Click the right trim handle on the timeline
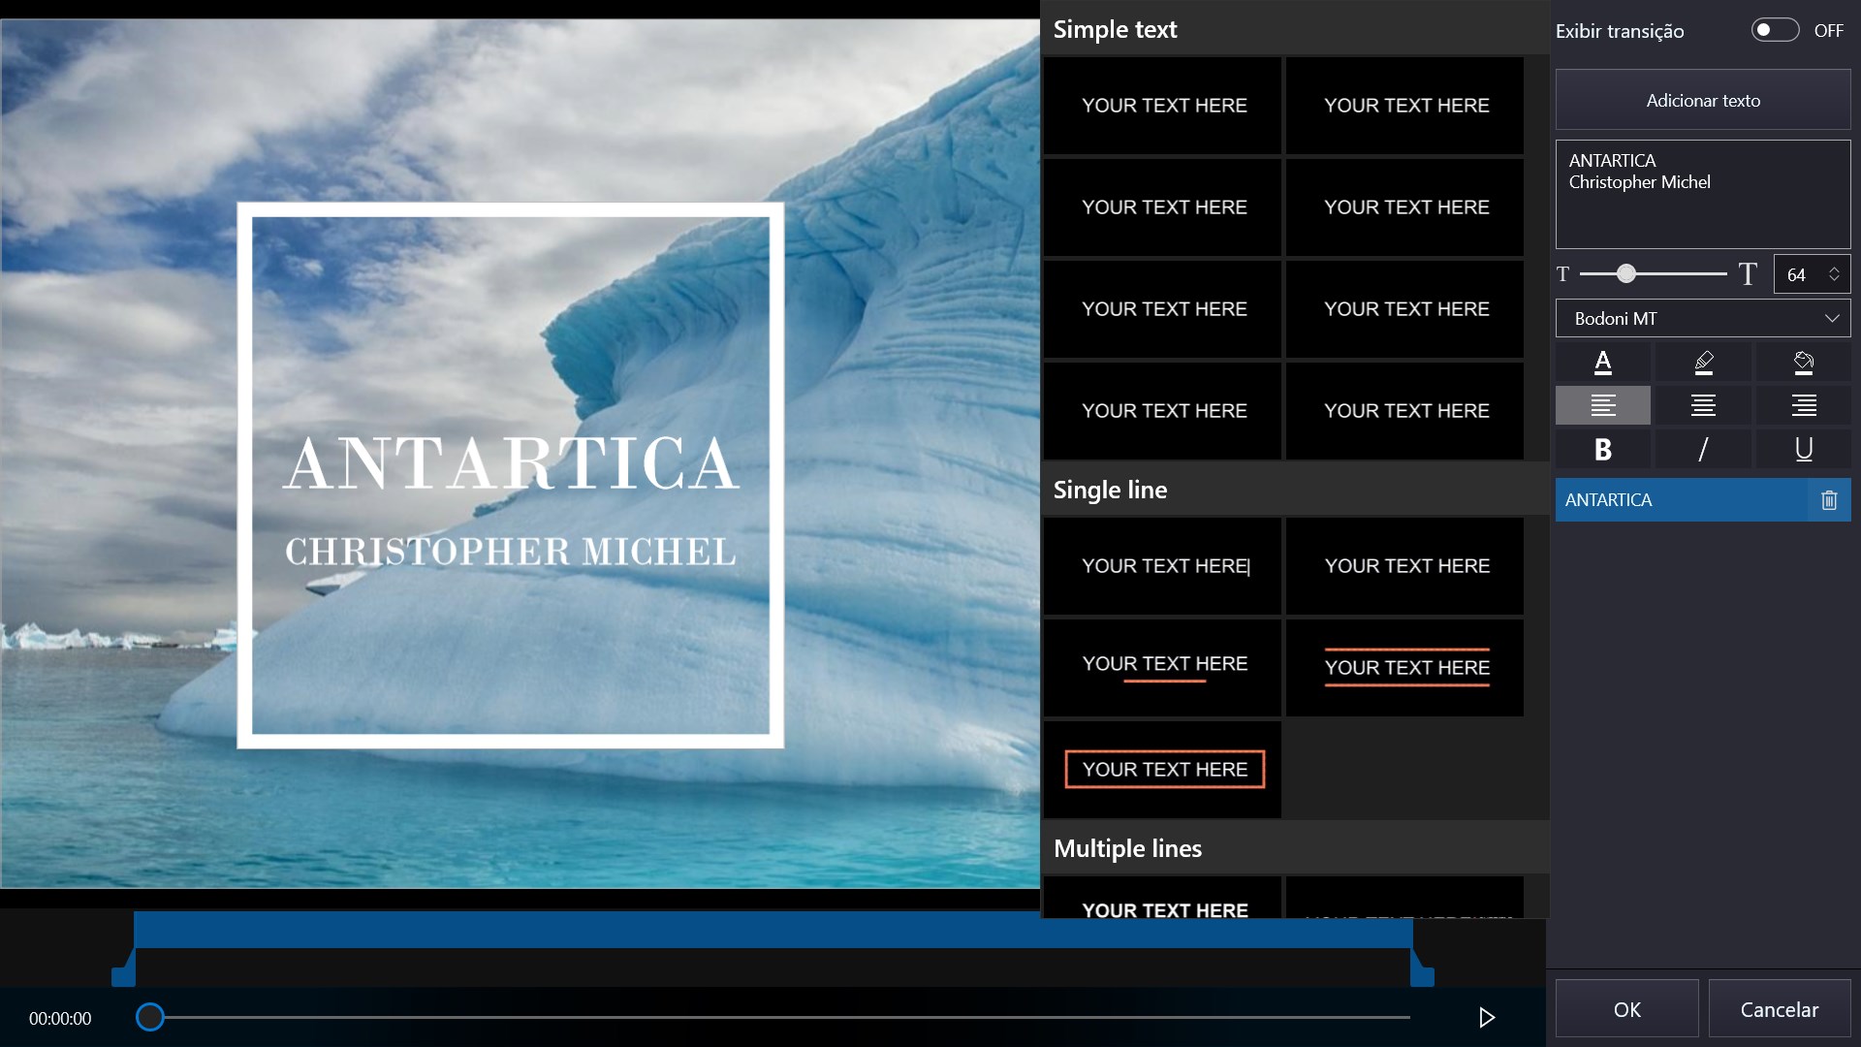Image resolution: width=1861 pixels, height=1047 pixels. (1422, 968)
